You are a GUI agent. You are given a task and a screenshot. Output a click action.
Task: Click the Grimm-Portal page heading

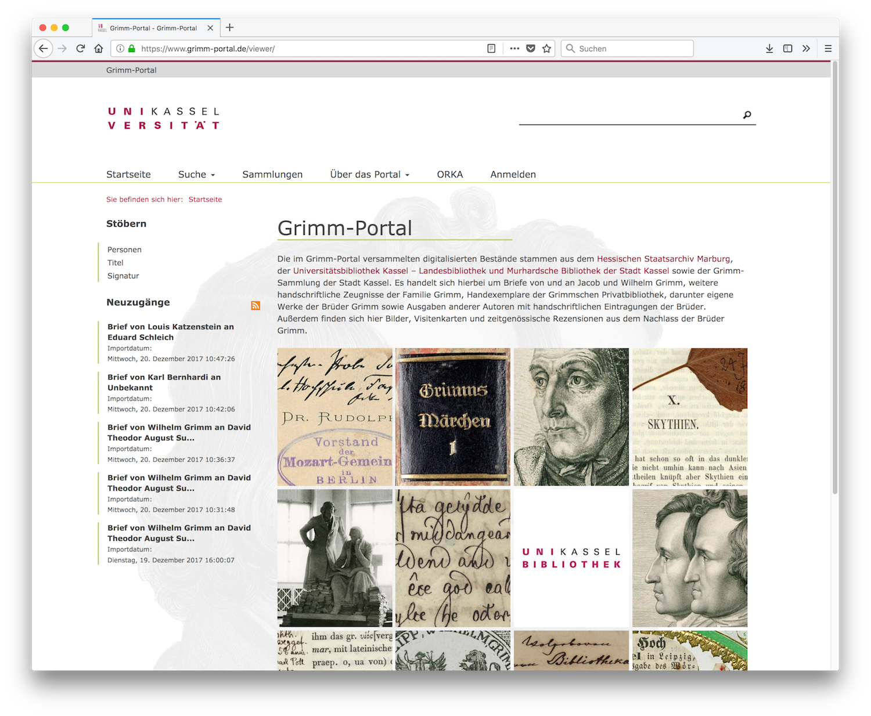(x=345, y=228)
